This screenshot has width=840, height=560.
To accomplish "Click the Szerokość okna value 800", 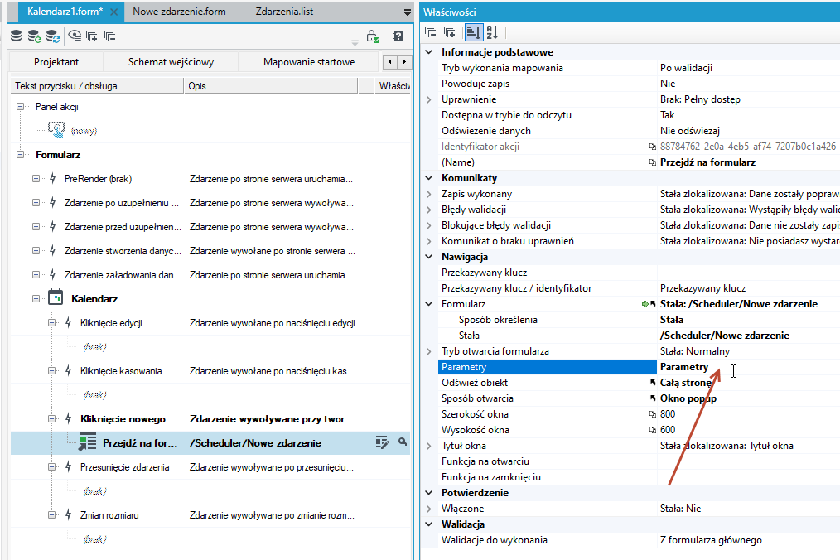I will 668,413.
